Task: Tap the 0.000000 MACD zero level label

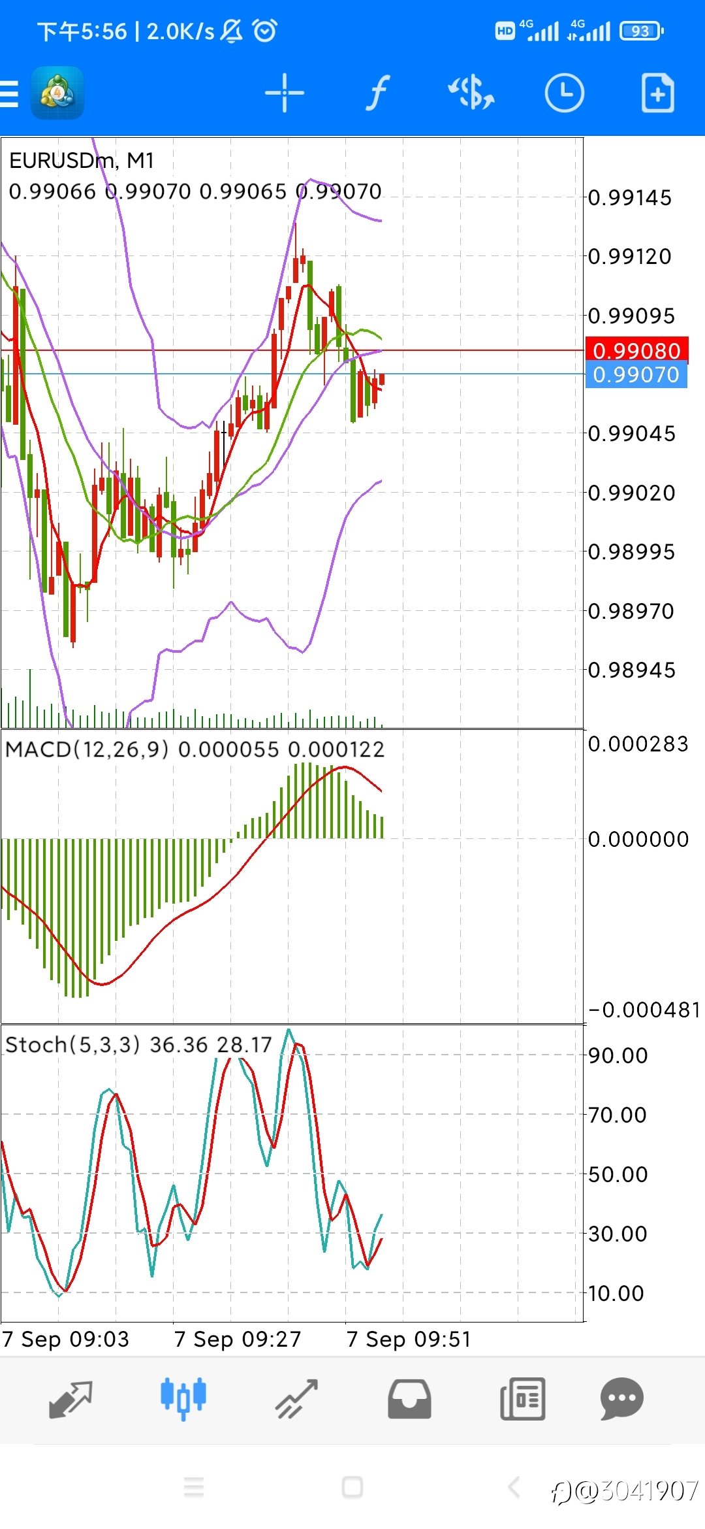Action: click(x=638, y=839)
